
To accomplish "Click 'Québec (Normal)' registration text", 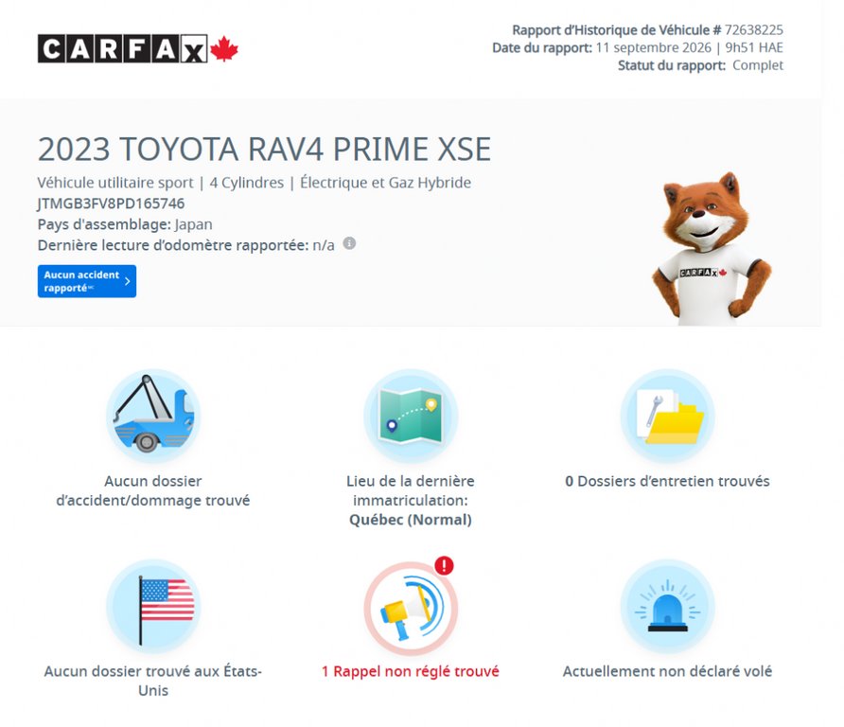I will [x=411, y=520].
